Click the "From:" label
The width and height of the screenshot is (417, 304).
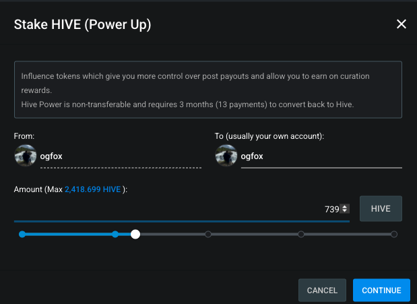coord(24,136)
